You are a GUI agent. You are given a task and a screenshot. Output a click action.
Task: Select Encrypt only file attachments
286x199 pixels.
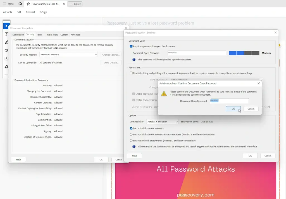point(131,141)
